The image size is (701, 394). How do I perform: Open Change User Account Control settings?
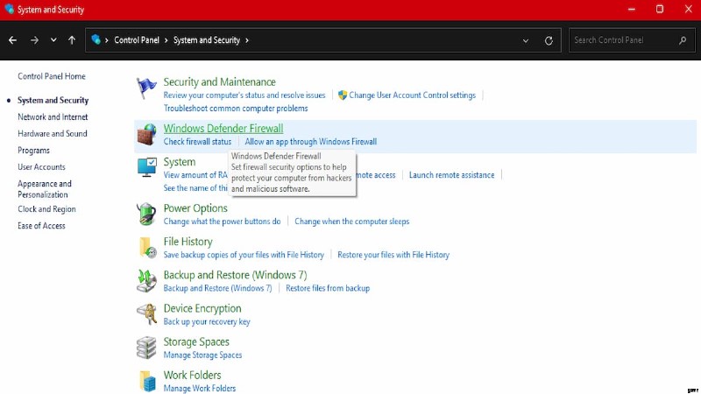pyautogui.click(x=412, y=95)
